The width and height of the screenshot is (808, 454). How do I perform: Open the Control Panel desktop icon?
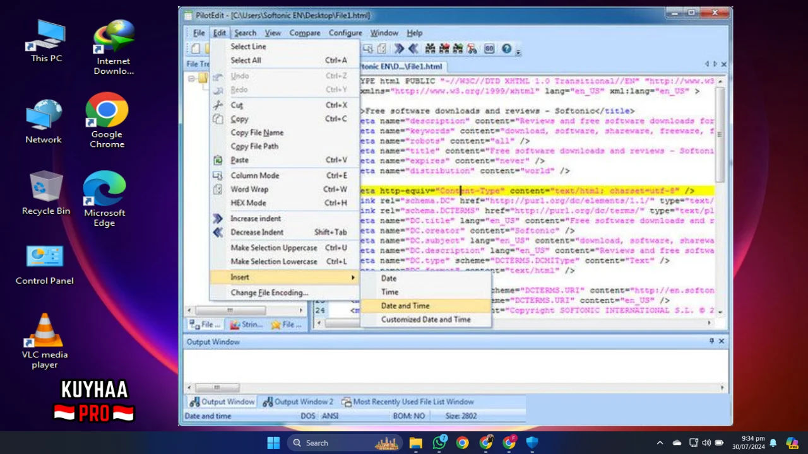44,265
